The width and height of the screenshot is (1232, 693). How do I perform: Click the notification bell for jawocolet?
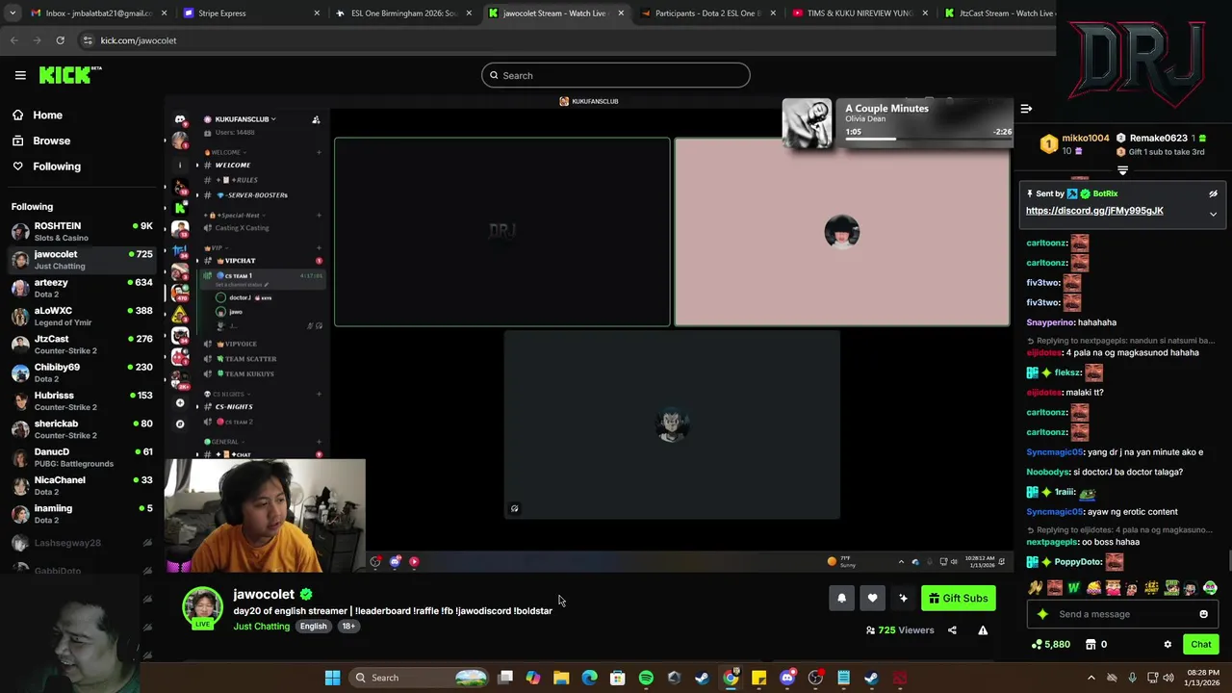pos(841,599)
